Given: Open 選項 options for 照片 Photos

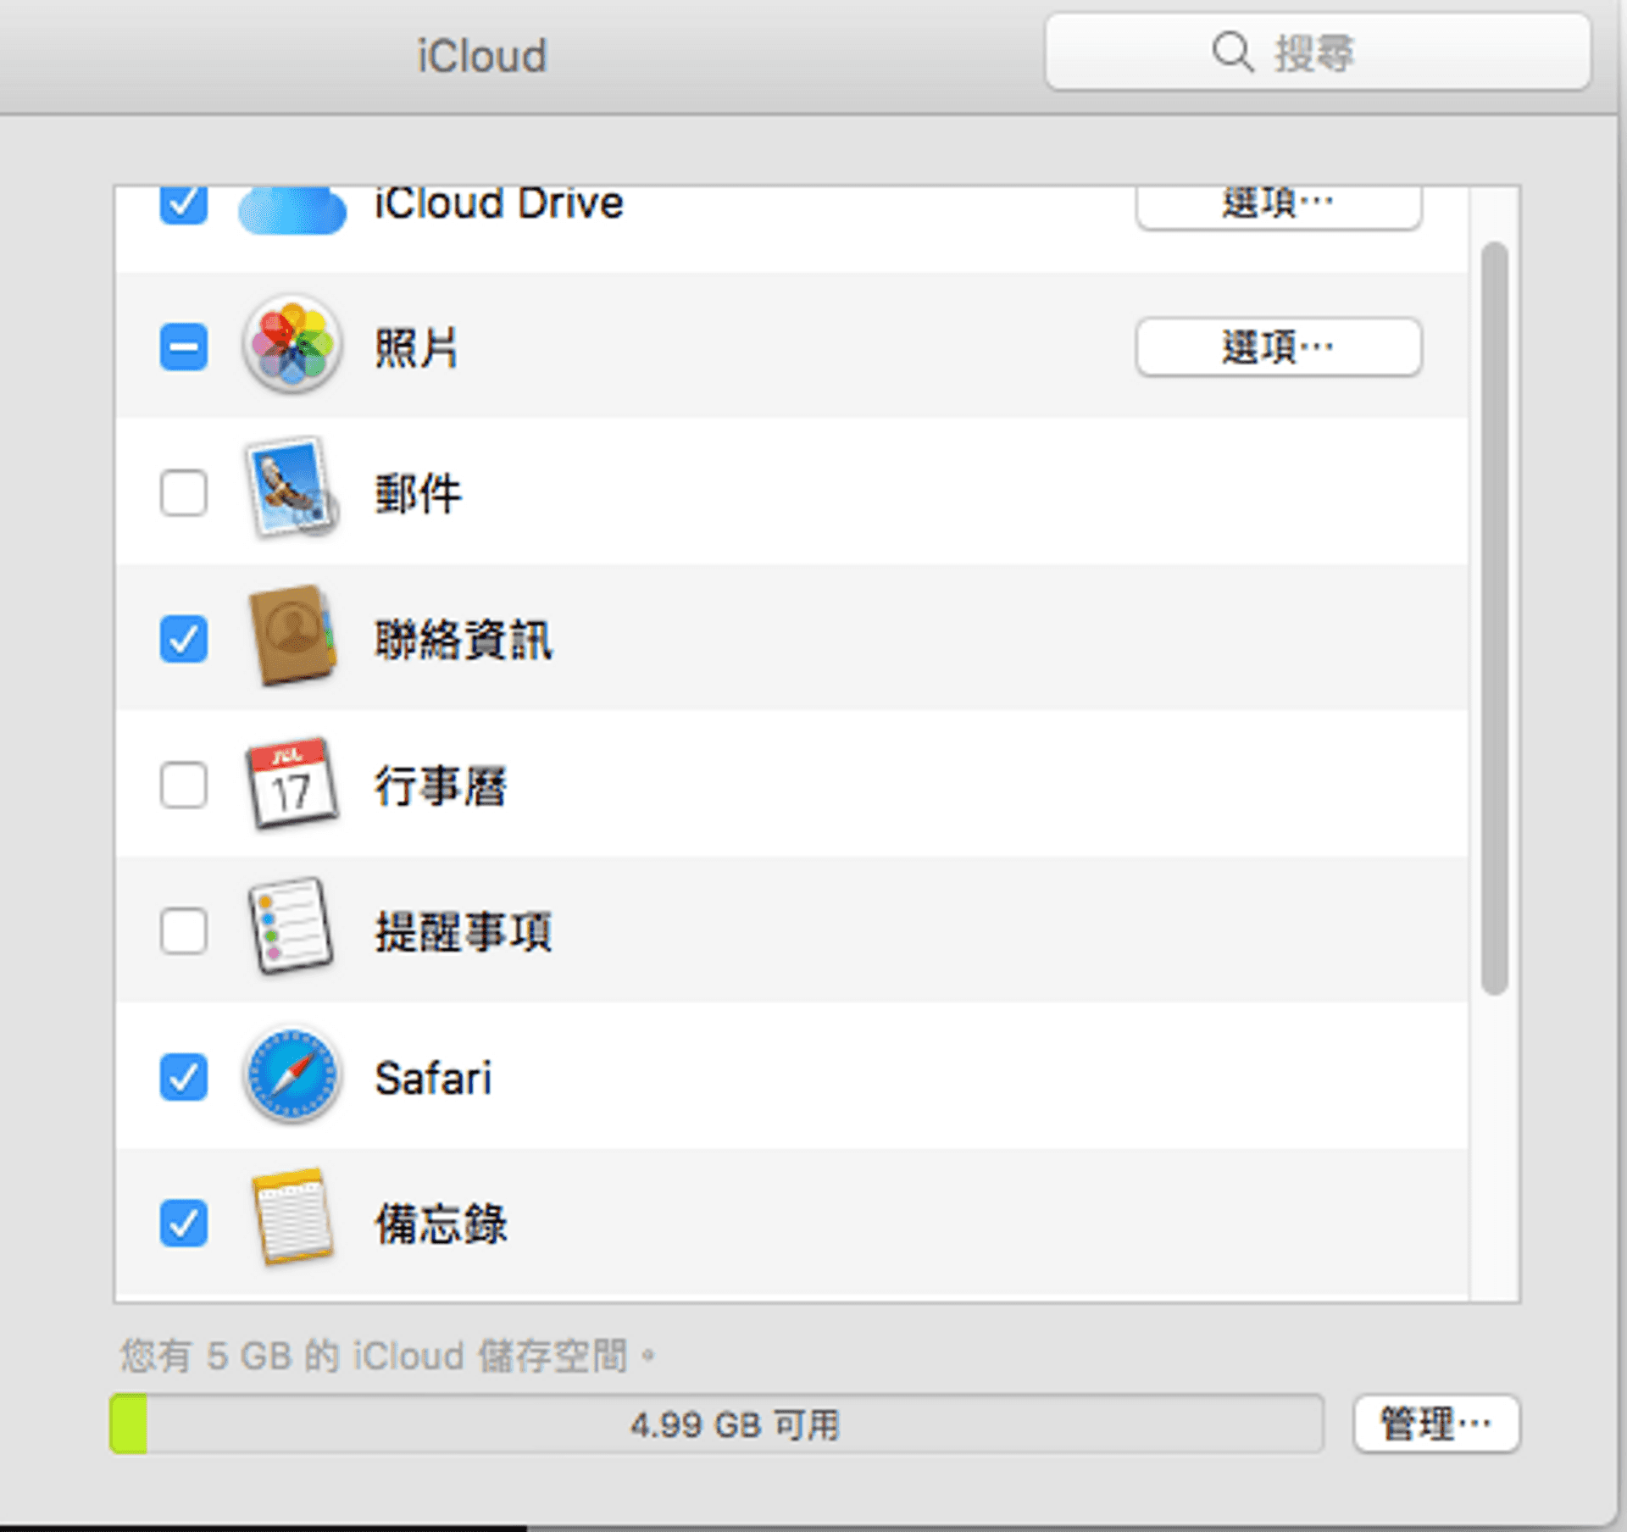Looking at the screenshot, I should point(1278,347).
